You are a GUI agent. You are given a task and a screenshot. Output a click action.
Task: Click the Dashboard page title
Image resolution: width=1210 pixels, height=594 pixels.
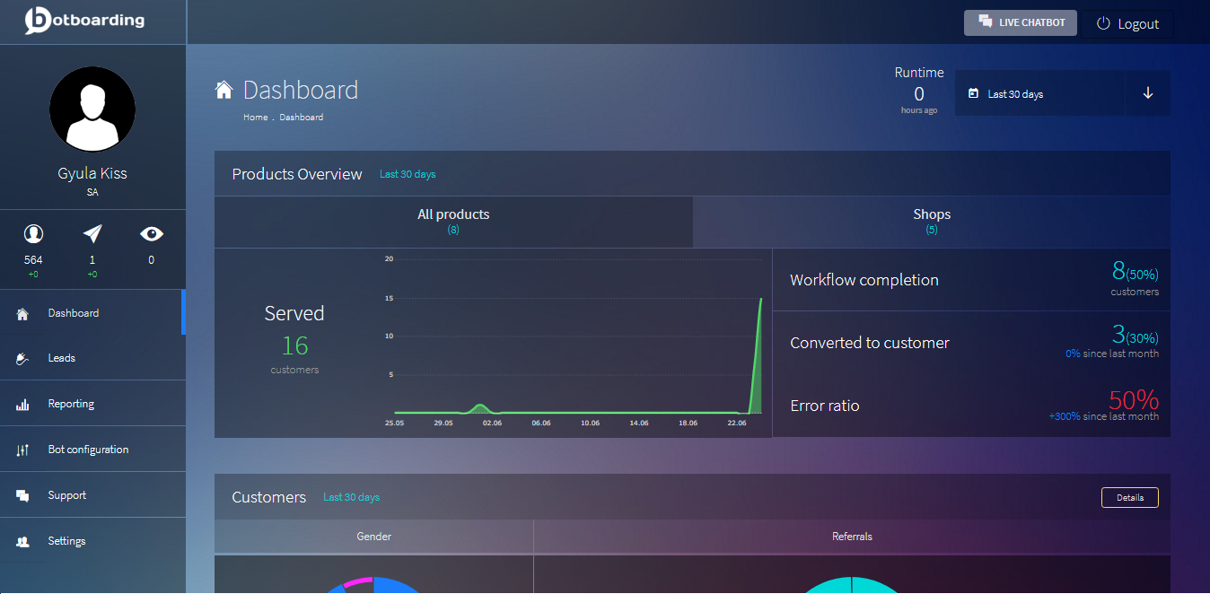[301, 90]
